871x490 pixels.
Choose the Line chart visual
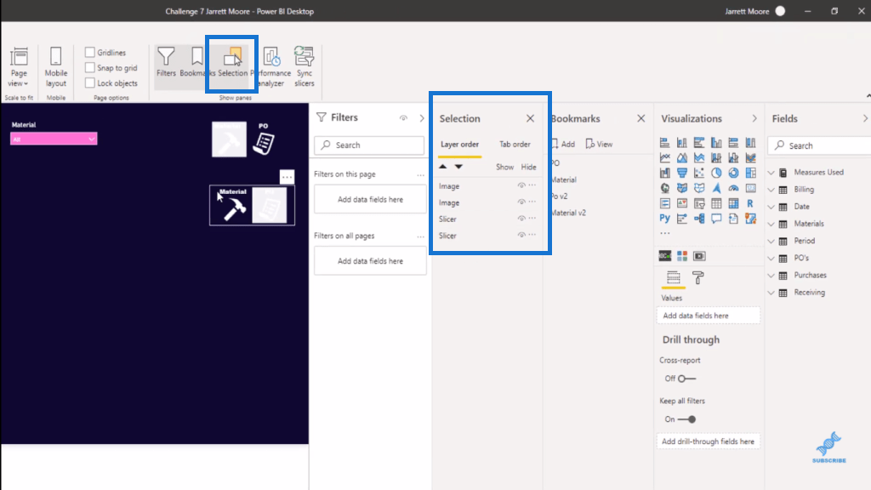pos(665,157)
